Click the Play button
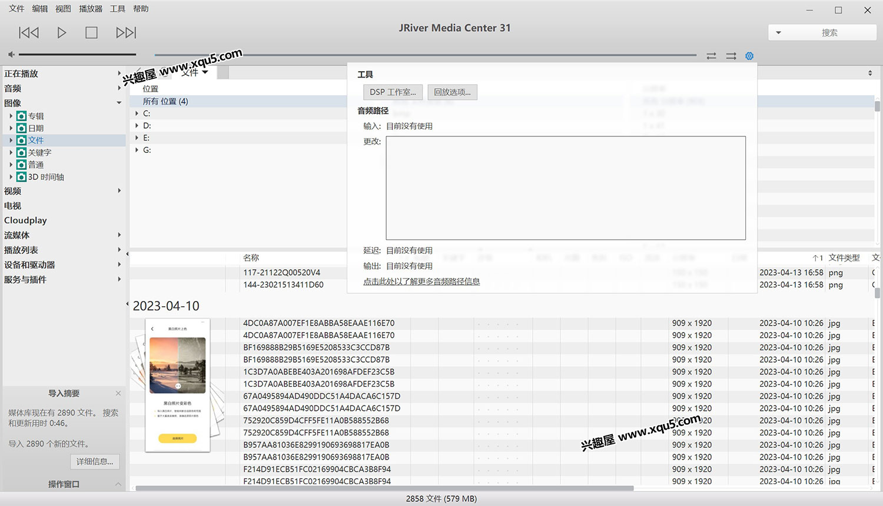 (x=62, y=32)
